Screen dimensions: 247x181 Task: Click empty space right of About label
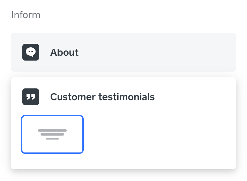pyautogui.click(x=157, y=52)
